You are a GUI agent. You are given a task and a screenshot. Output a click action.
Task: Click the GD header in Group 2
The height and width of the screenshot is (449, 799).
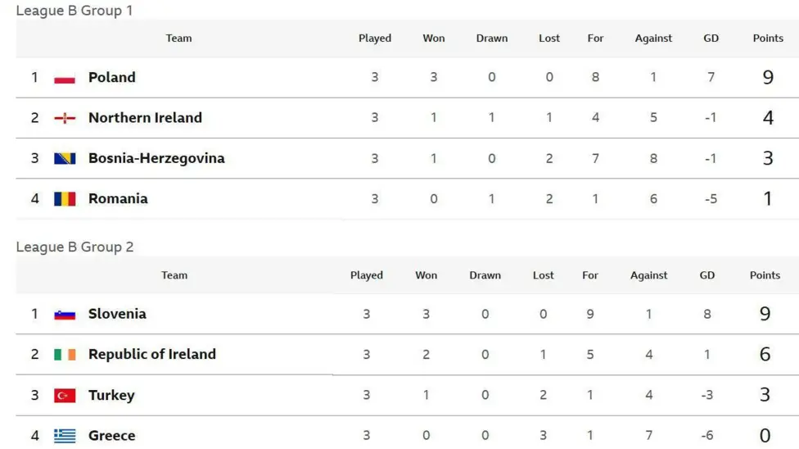(x=706, y=275)
